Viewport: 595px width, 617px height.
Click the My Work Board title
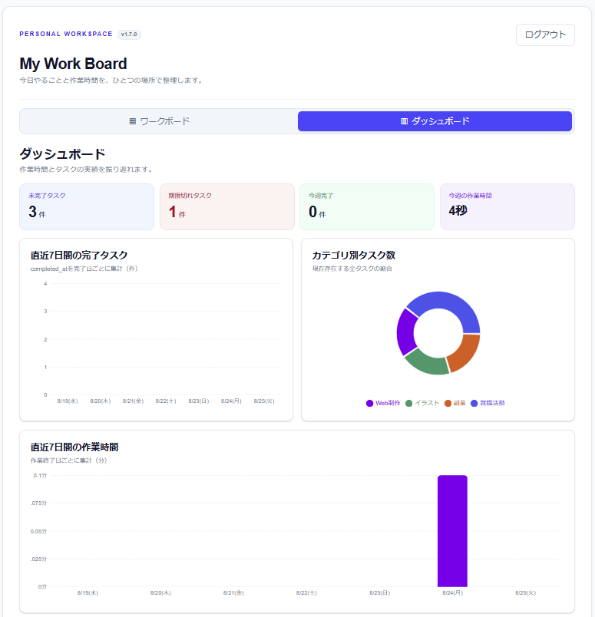[x=73, y=64]
